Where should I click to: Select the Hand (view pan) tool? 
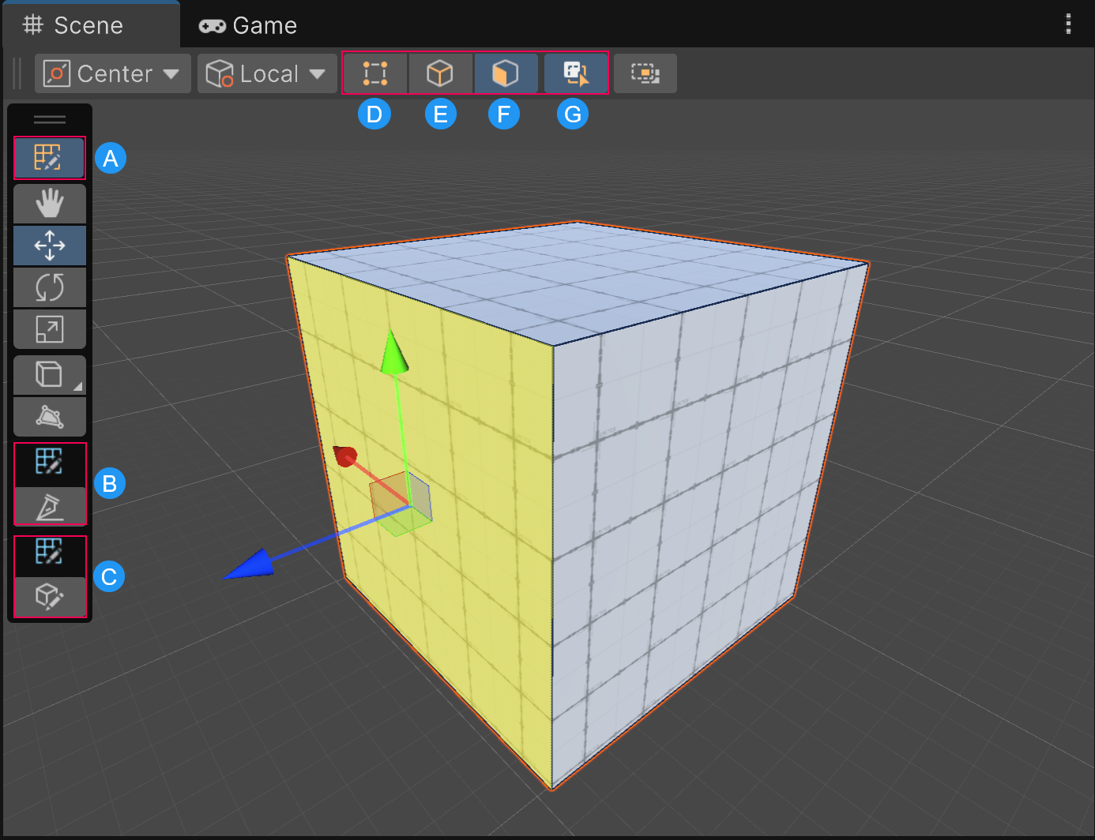50,204
